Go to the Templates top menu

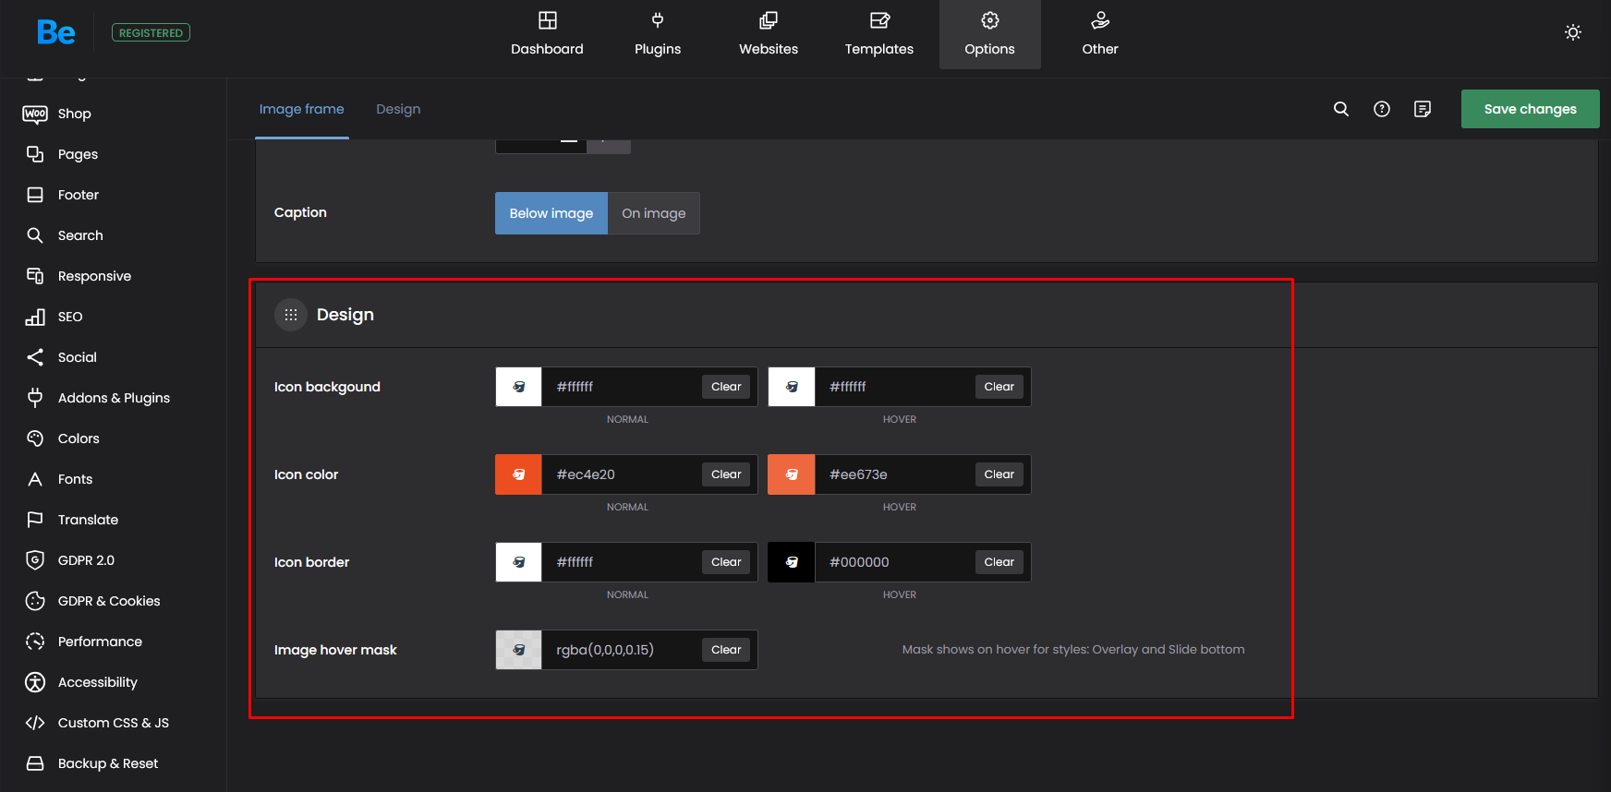coord(878,34)
